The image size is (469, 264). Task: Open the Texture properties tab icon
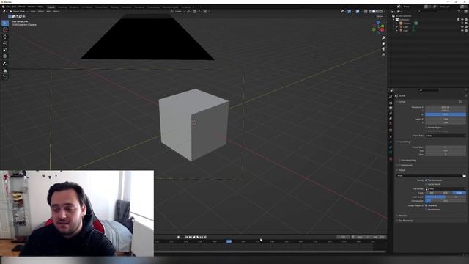pyautogui.click(x=391, y=159)
